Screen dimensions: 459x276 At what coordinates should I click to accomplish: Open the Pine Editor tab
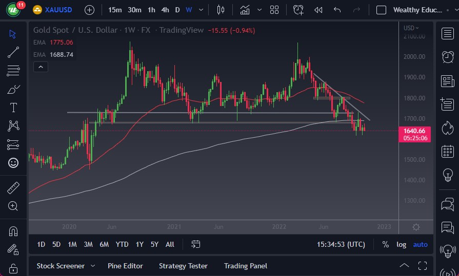pyautogui.click(x=125, y=266)
